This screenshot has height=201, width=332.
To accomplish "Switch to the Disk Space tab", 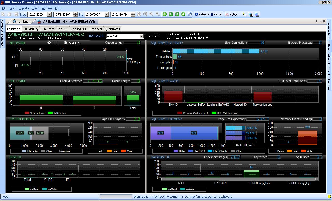I will point(48,29).
